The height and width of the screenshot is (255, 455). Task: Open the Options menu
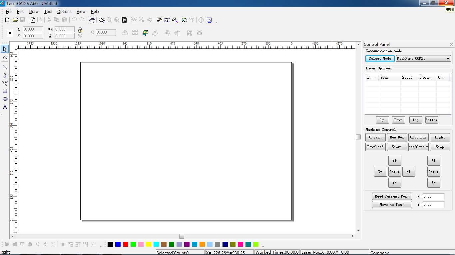[x=64, y=11]
